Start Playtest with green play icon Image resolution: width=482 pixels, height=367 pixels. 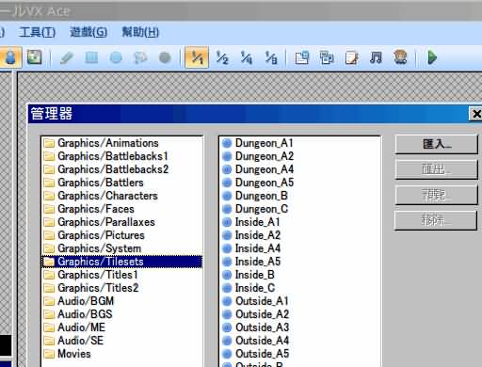[432, 57]
